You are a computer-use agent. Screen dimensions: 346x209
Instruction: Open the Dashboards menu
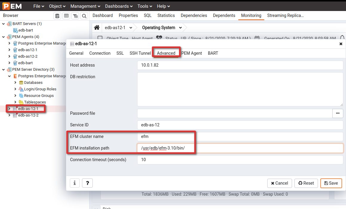coord(119,6)
